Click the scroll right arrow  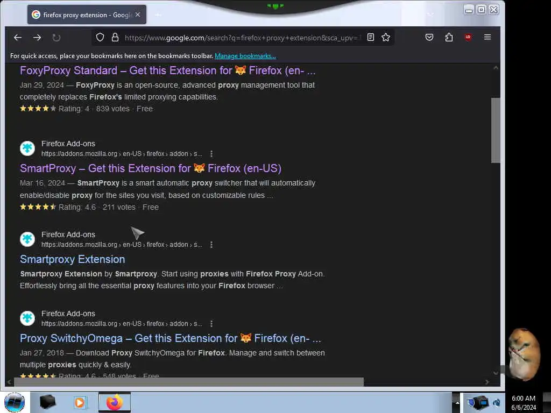486,382
